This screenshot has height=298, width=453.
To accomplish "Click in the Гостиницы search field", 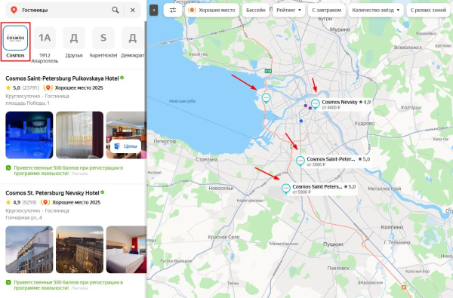I will [65, 10].
